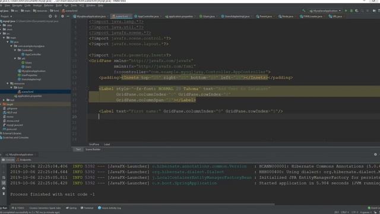Switch to AppController.java editor tab

pyautogui.click(x=147, y=16)
